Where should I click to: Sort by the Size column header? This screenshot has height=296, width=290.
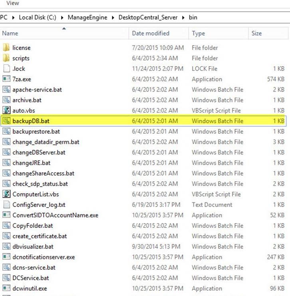(x=268, y=33)
